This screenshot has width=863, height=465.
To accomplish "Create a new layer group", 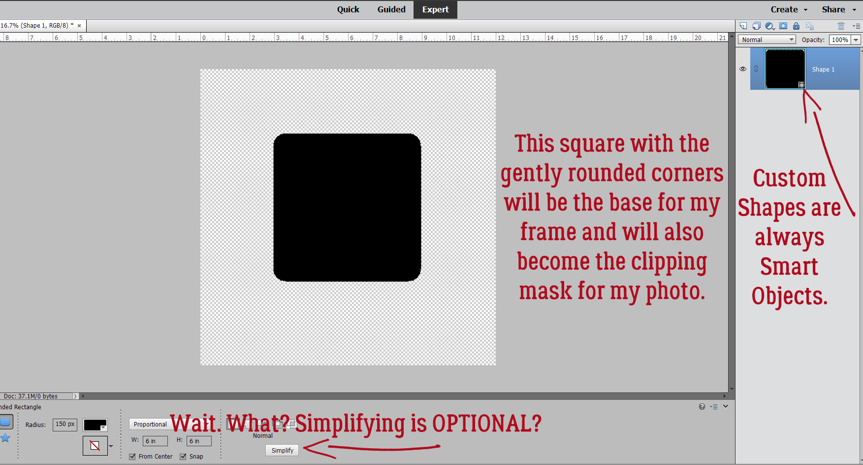I will coord(757,26).
